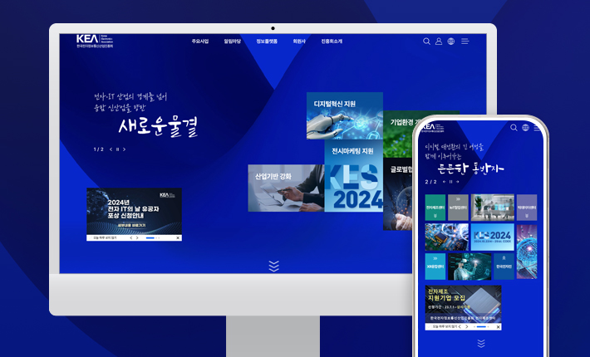Pause the slideshow on phone hero
This screenshot has height=357, width=590.
[451, 182]
